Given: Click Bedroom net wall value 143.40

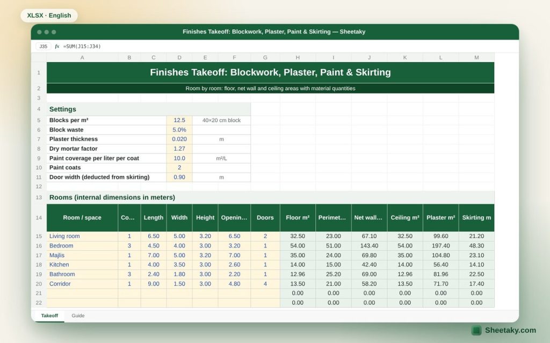Looking at the screenshot, I should point(369,245).
